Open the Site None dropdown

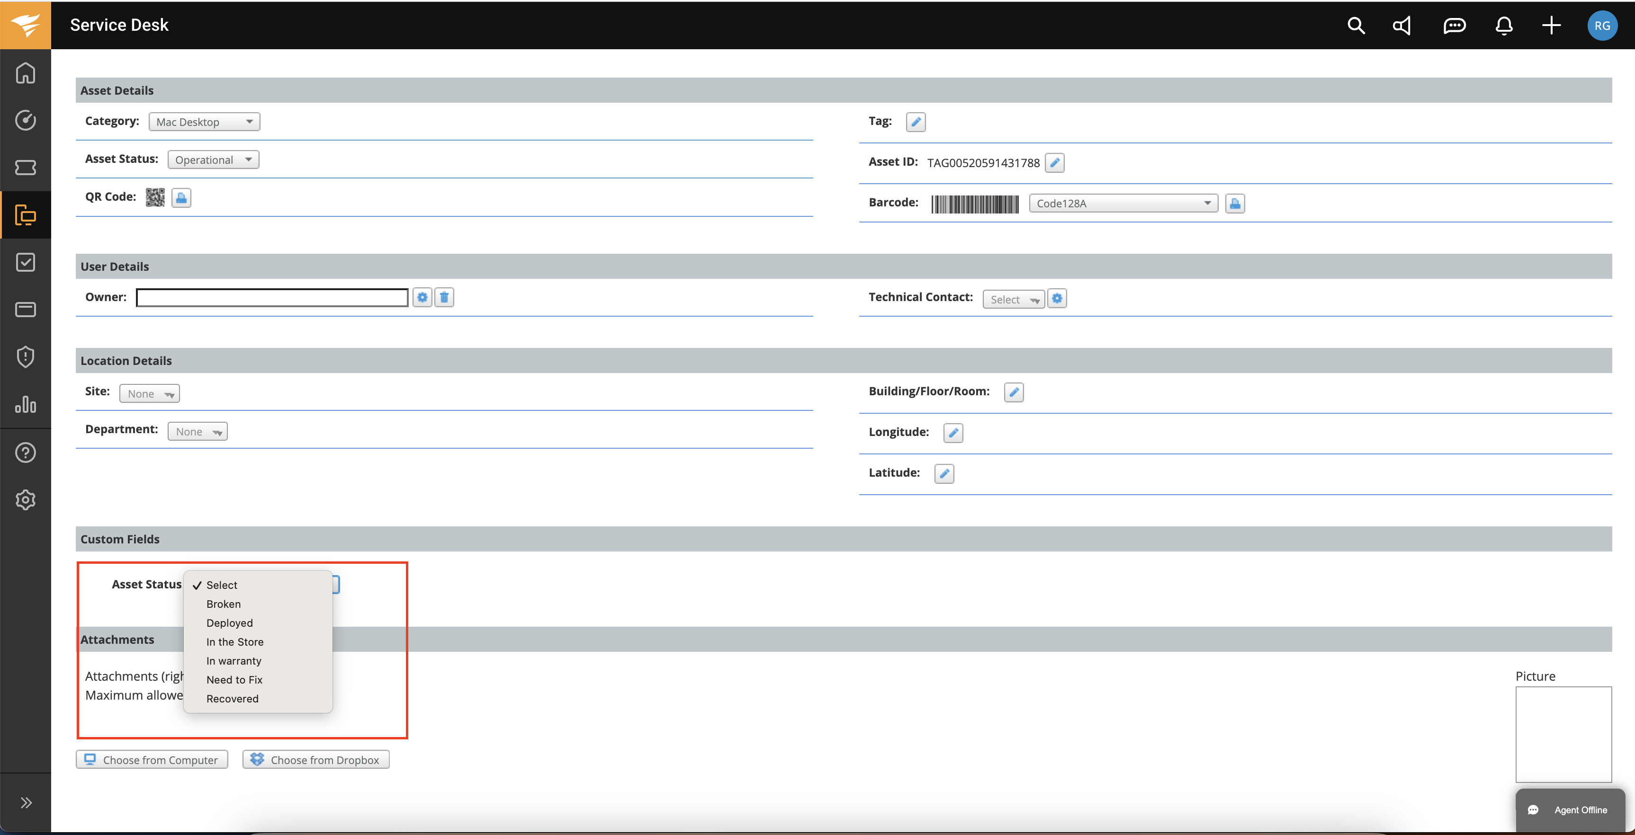[x=149, y=394]
